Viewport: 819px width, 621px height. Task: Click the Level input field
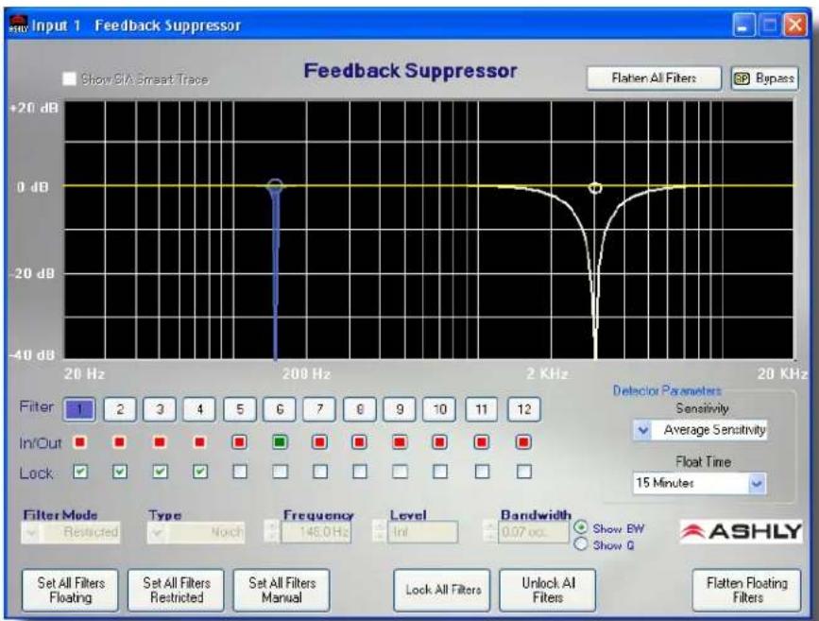pos(422,532)
